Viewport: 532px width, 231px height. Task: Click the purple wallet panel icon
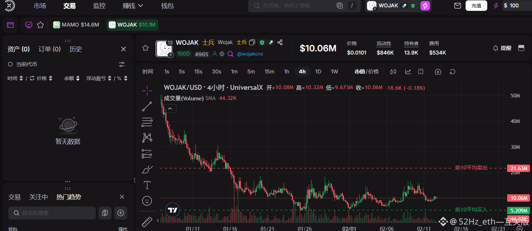(10, 25)
